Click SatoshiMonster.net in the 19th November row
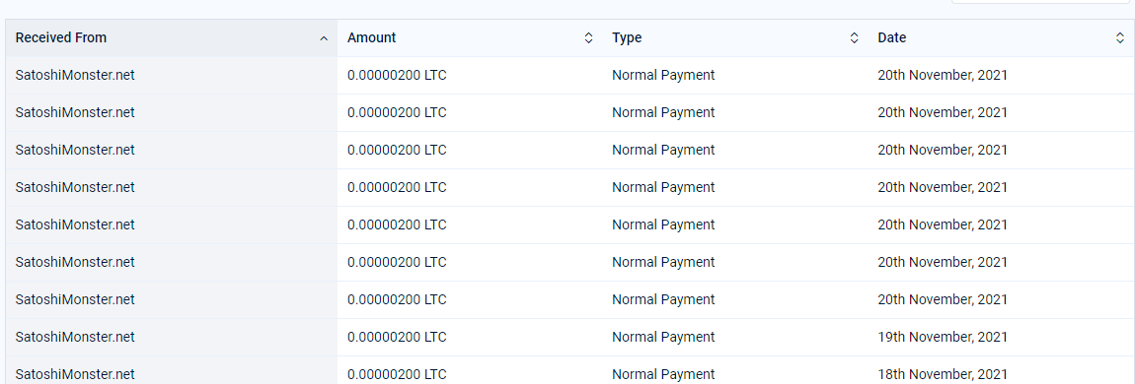 [x=75, y=337]
